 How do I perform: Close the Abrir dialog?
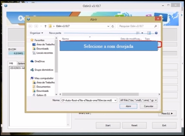pyautogui.click(x=158, y=19)
